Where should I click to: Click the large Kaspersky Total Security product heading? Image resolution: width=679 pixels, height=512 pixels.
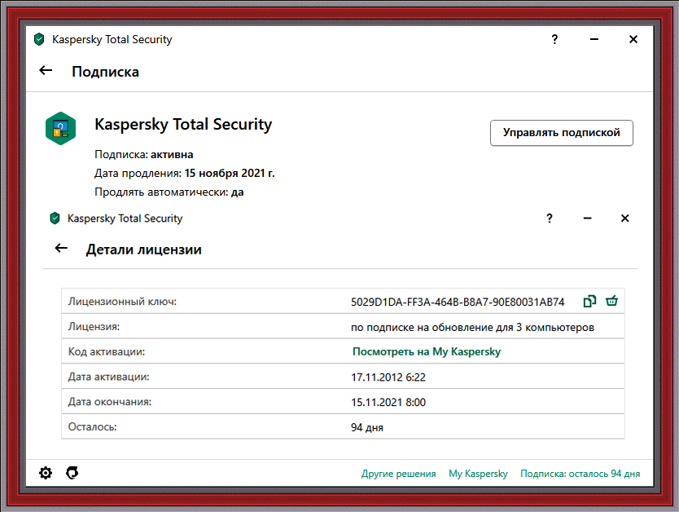pyautogui.click(x=183, y=125)
